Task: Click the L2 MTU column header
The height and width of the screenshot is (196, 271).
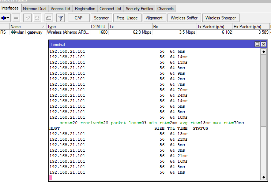Action: [x=99, y=27]
